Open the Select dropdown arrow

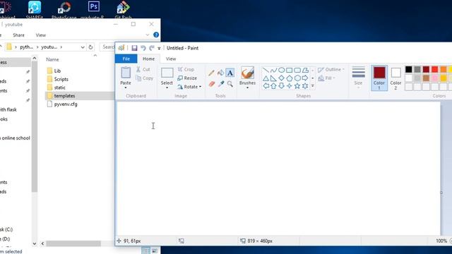pyautogui.click(x=167, y=87)
